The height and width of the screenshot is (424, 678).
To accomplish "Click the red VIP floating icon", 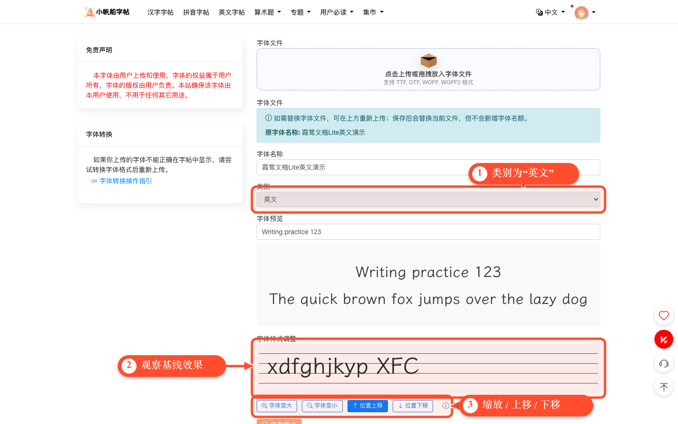I will 664,339.
